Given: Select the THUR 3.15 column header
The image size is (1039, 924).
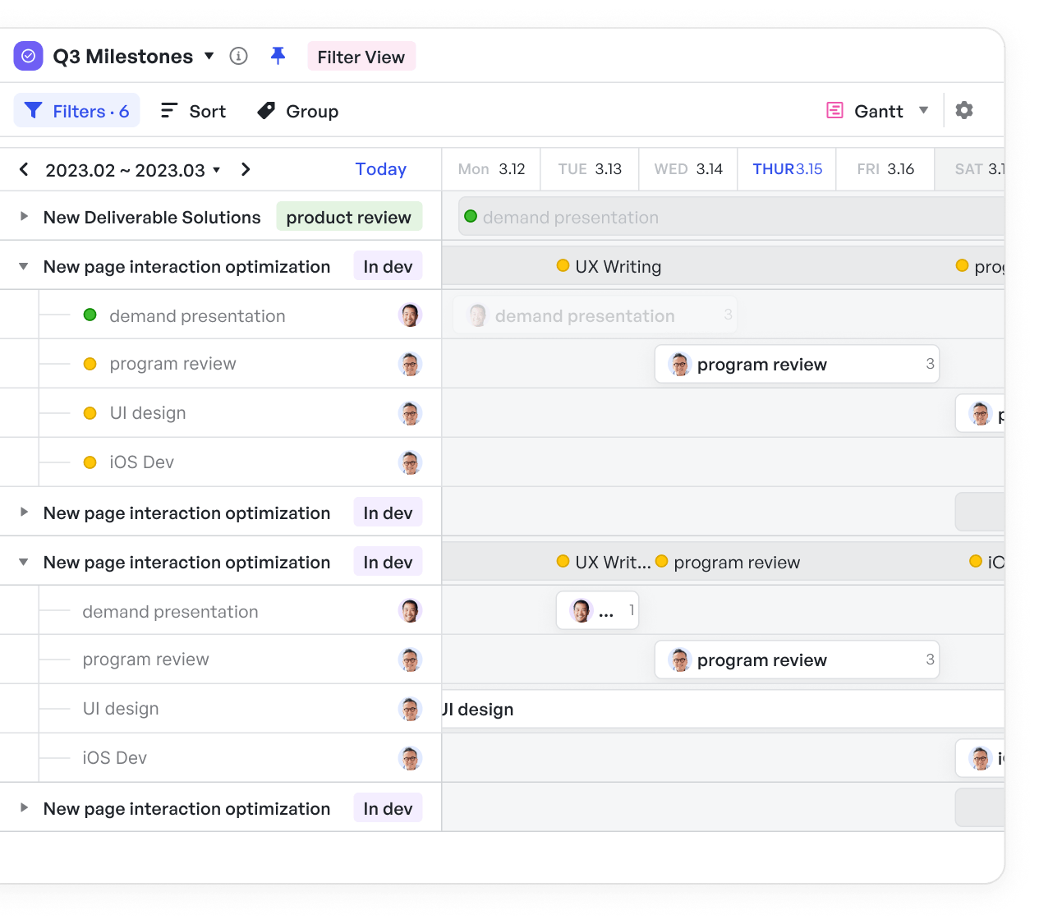Looking at the screenshot, I should (787, 168).
